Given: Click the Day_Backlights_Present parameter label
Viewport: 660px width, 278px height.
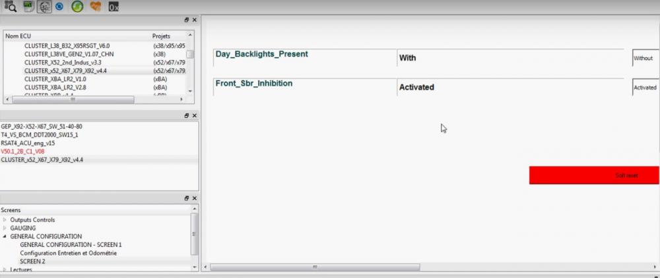Looking at the screenshot, I should click(x=261, y=54).
